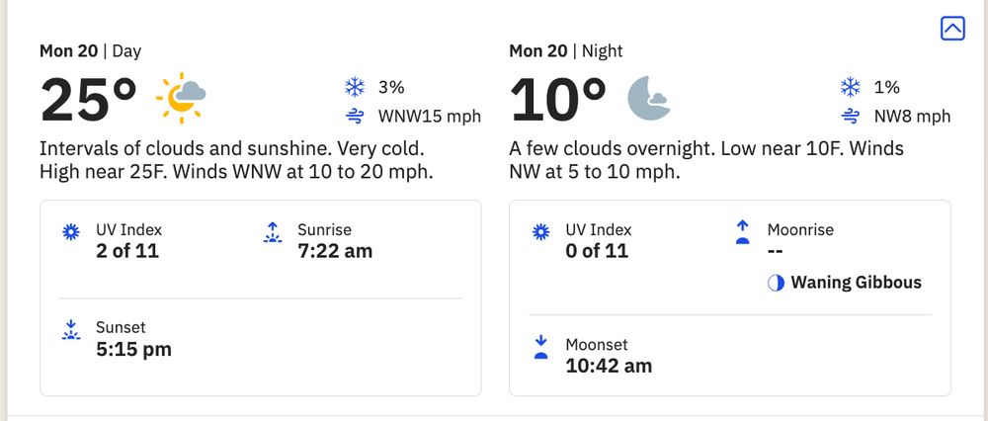Screen dimensions: 988x421
Task: Click the 10:42 am moonset time
Action: pyautogui.click(x=609, y=366)
